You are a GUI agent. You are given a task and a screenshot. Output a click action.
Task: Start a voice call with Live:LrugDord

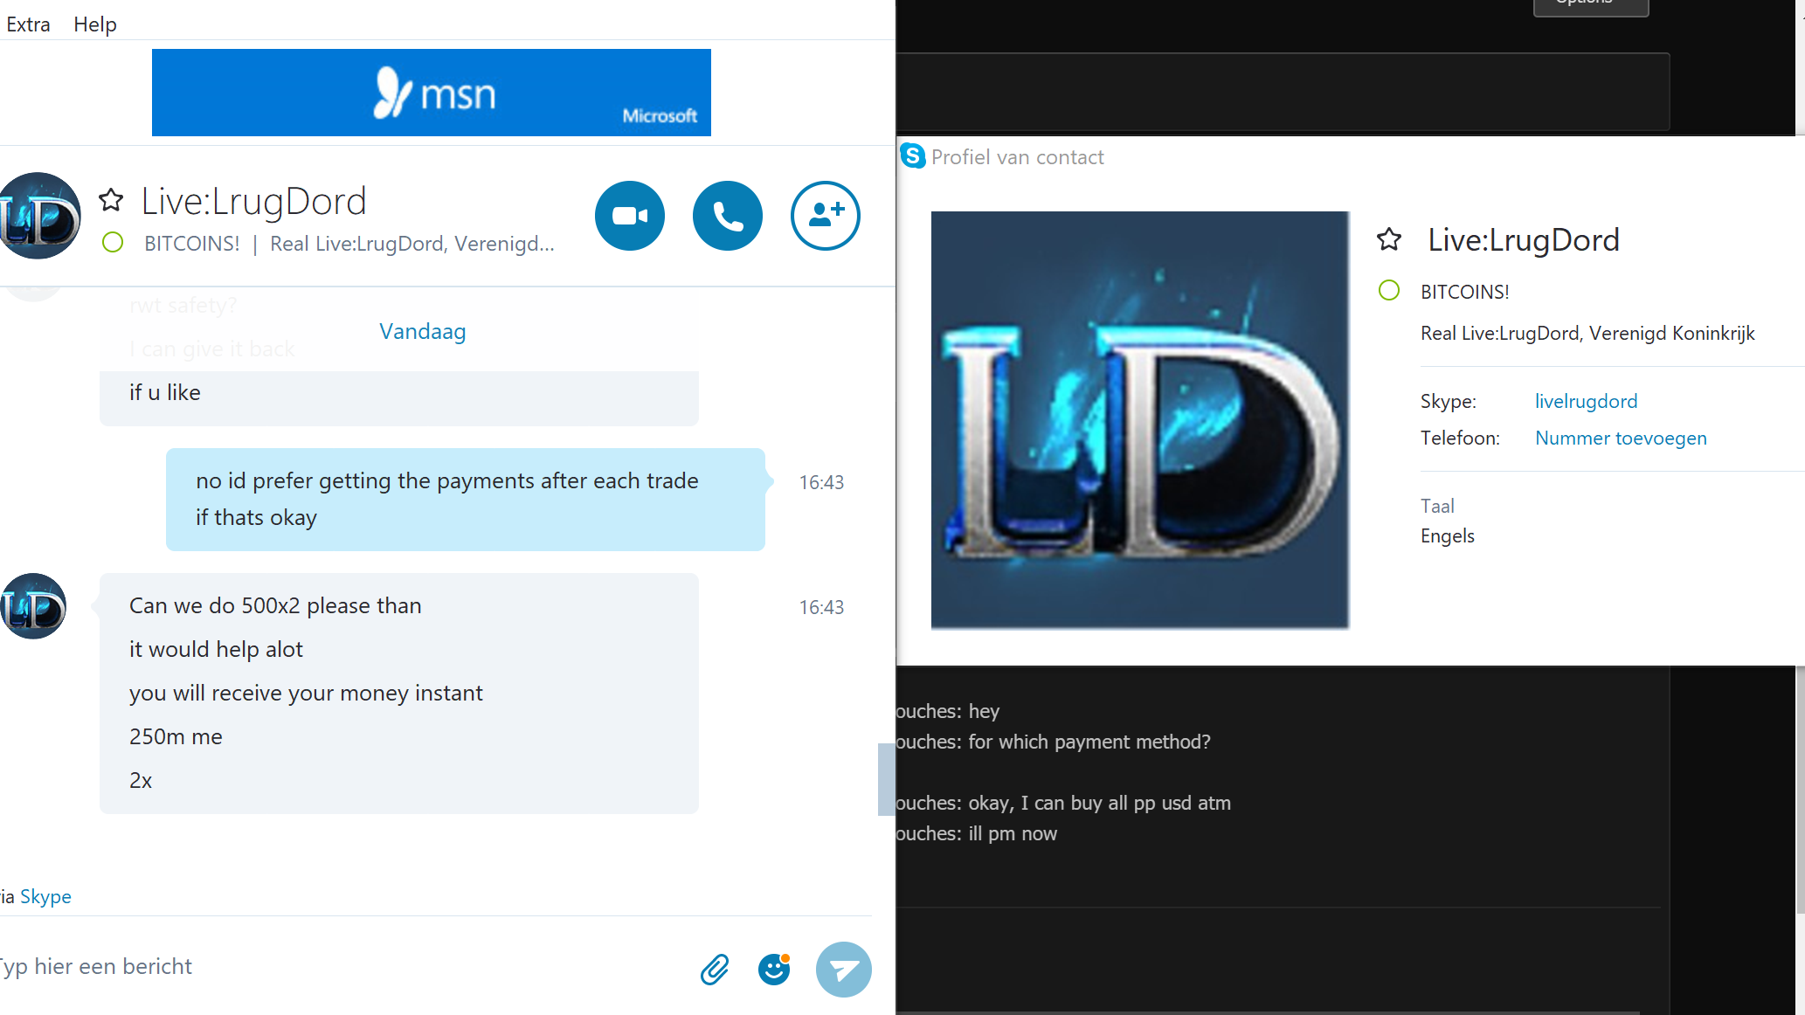click(x=727, y=216)
